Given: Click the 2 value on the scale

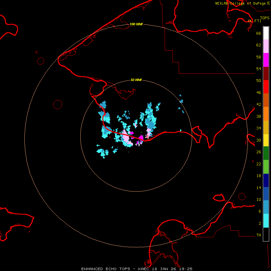Looking at the screenshot, I should (x=260, y=223).
